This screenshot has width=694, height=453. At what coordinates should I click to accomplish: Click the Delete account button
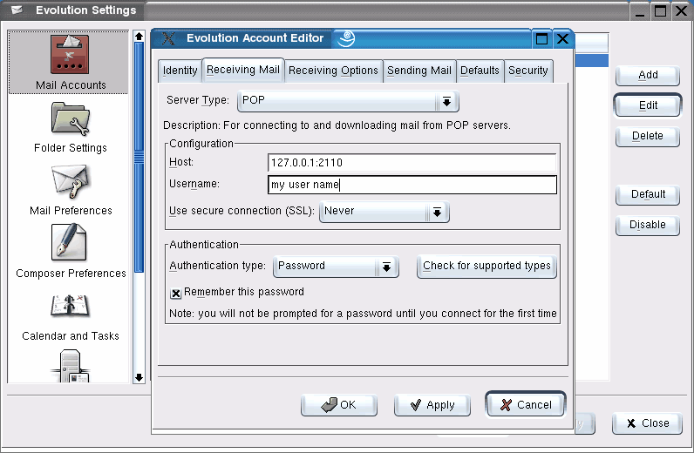[x=648, y=136]
